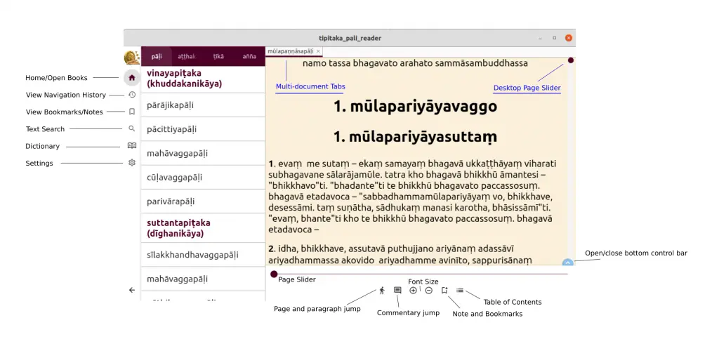Viewport: 719px width, 351px height.
Task: Open the dictionary panel
Action: coord(131,146)
